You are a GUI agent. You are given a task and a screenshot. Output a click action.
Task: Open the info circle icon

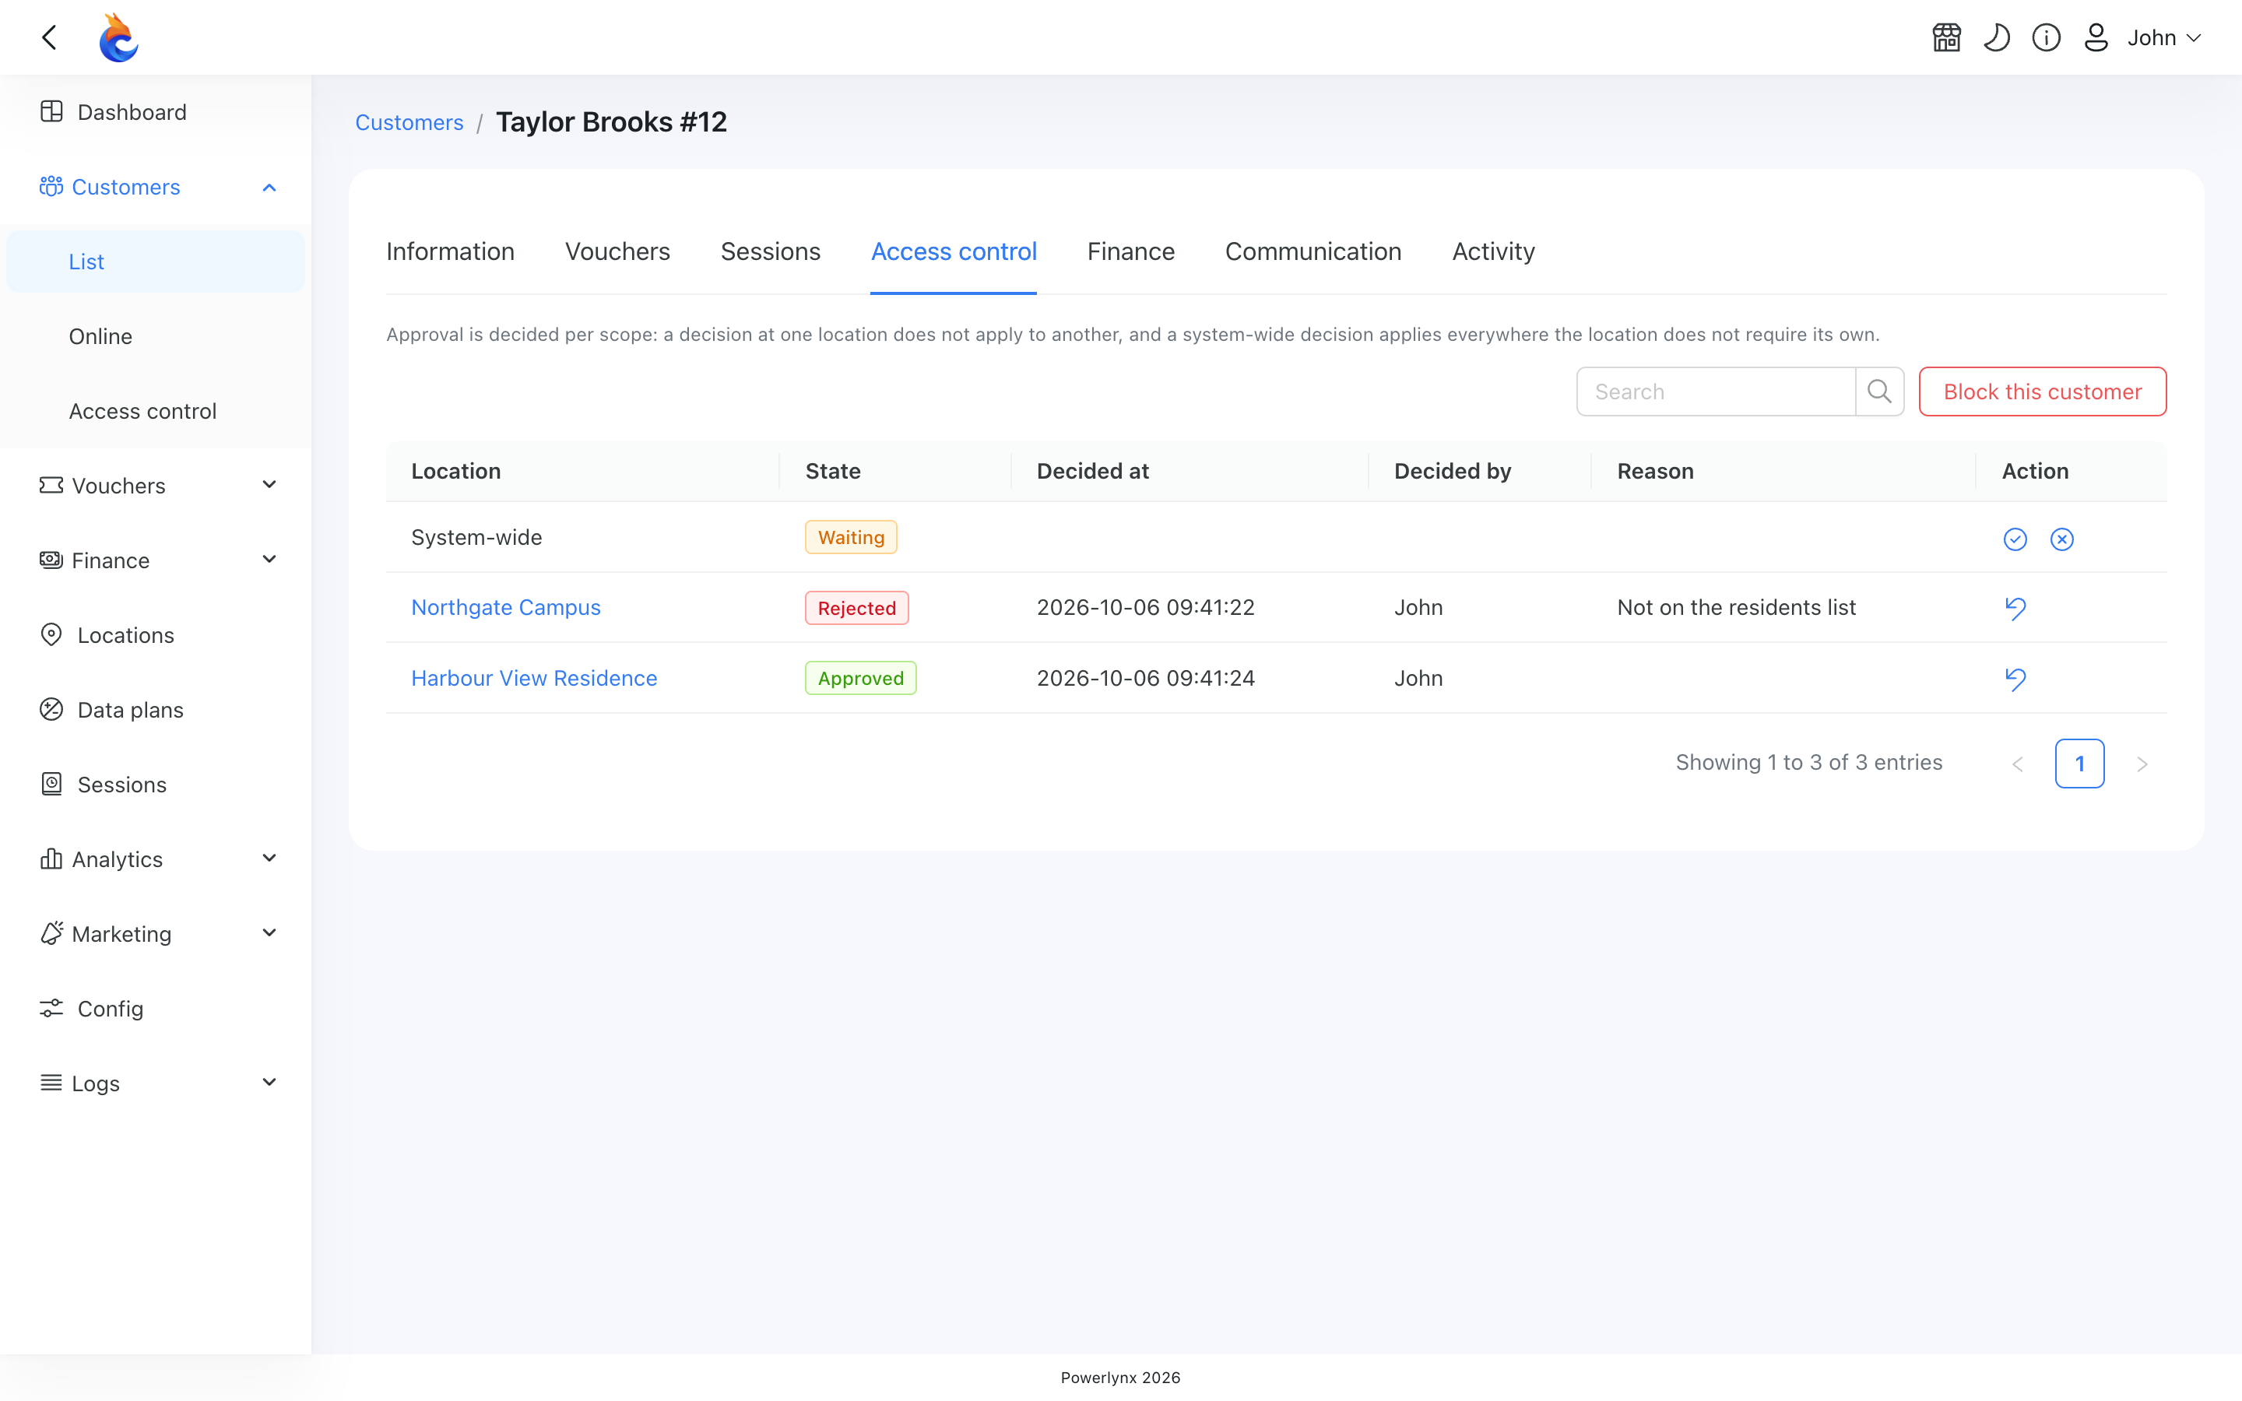[2047, 37]
